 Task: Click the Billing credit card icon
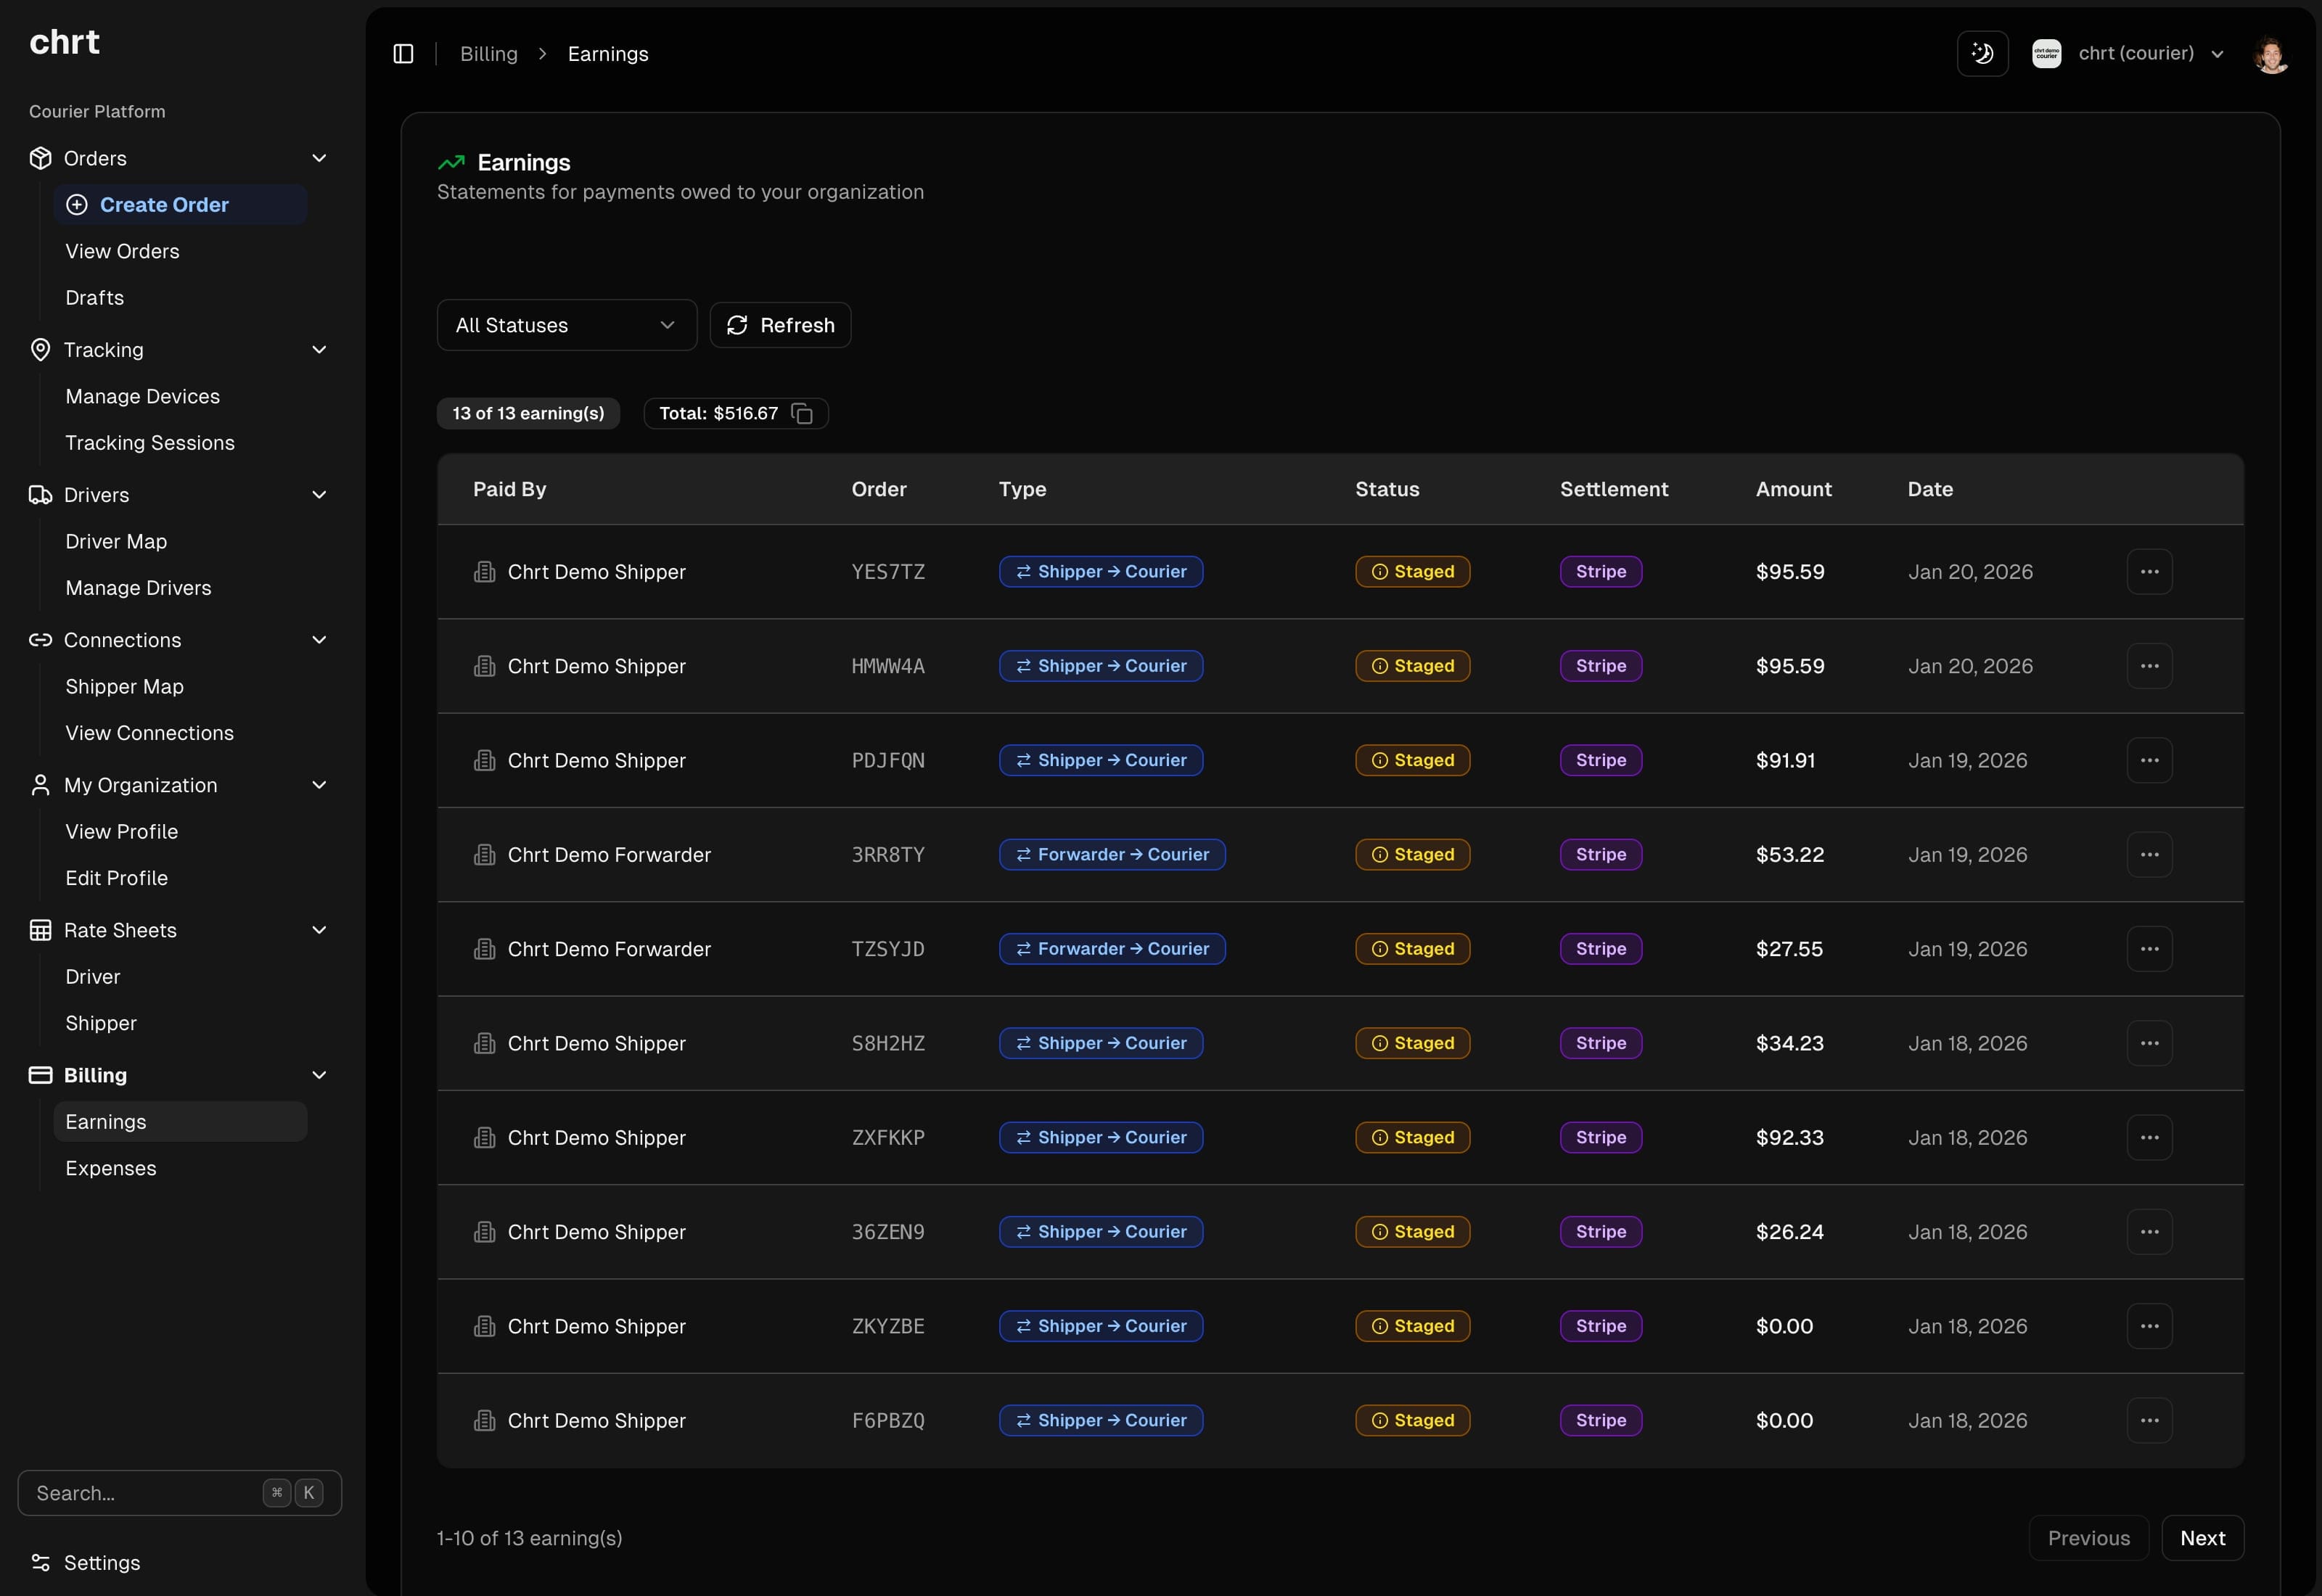40,1075
